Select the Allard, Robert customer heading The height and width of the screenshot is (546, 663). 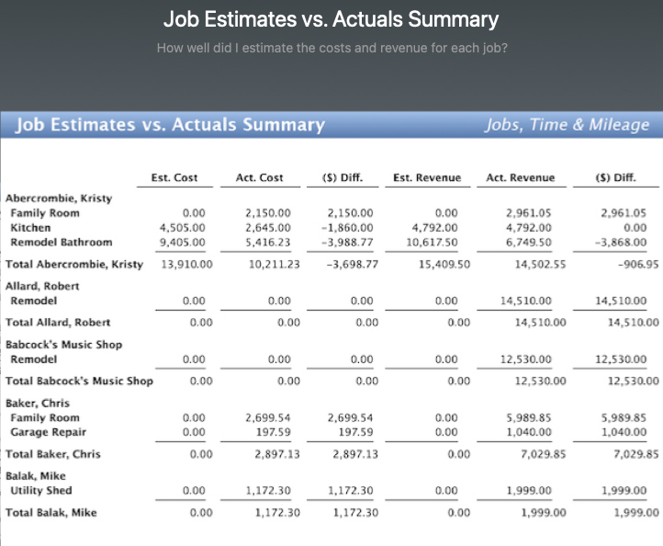click(x=42, y=286)
